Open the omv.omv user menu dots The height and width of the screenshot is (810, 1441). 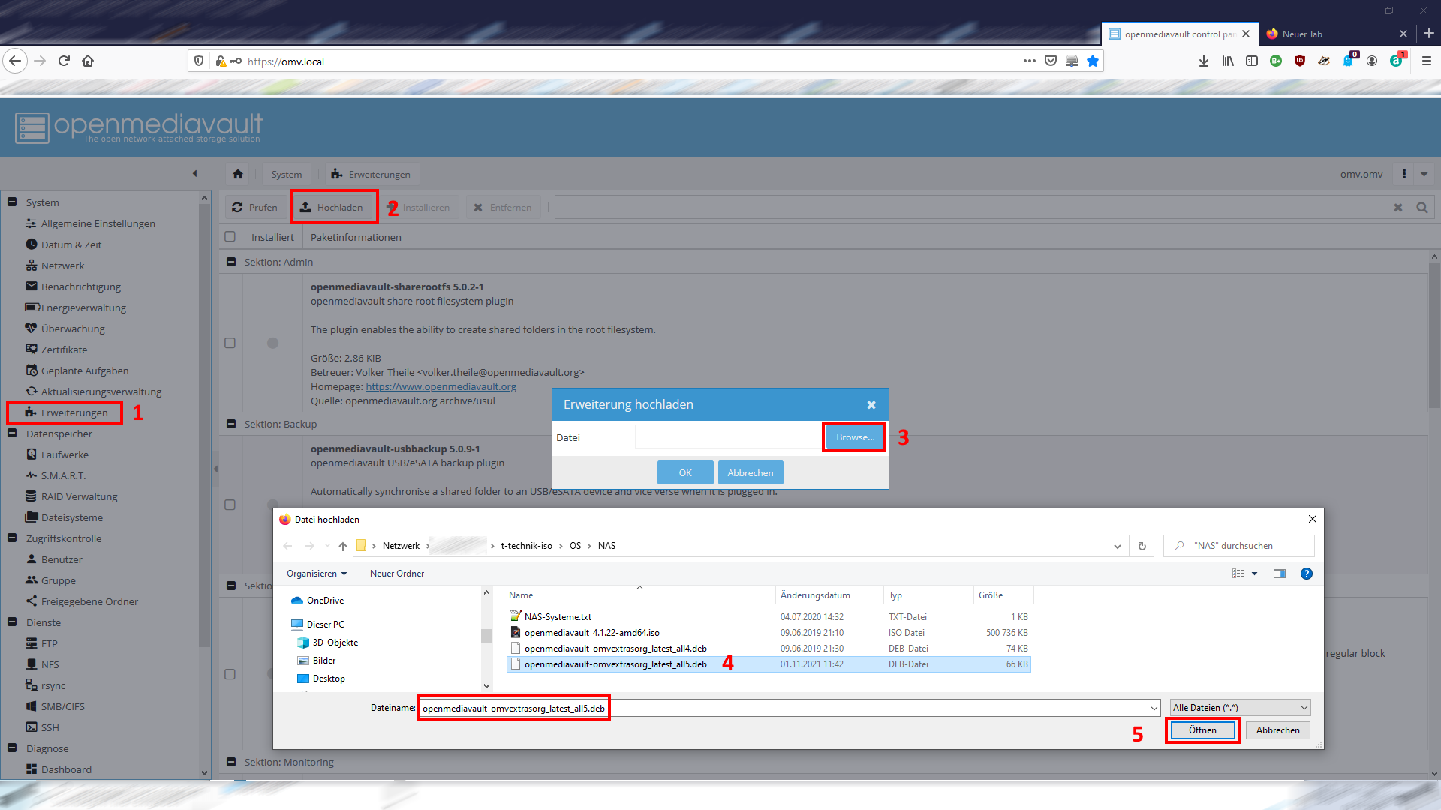click(1404, 174)
